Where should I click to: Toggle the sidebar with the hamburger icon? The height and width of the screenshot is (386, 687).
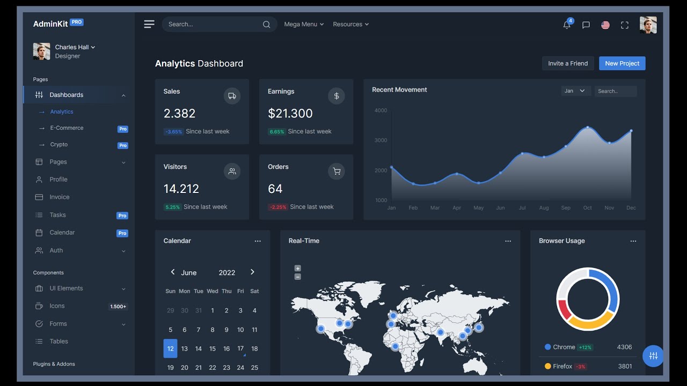[x=149, y=24]
